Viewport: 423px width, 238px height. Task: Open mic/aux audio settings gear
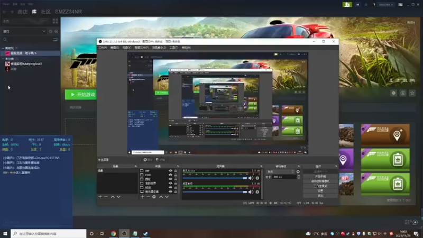258,178
